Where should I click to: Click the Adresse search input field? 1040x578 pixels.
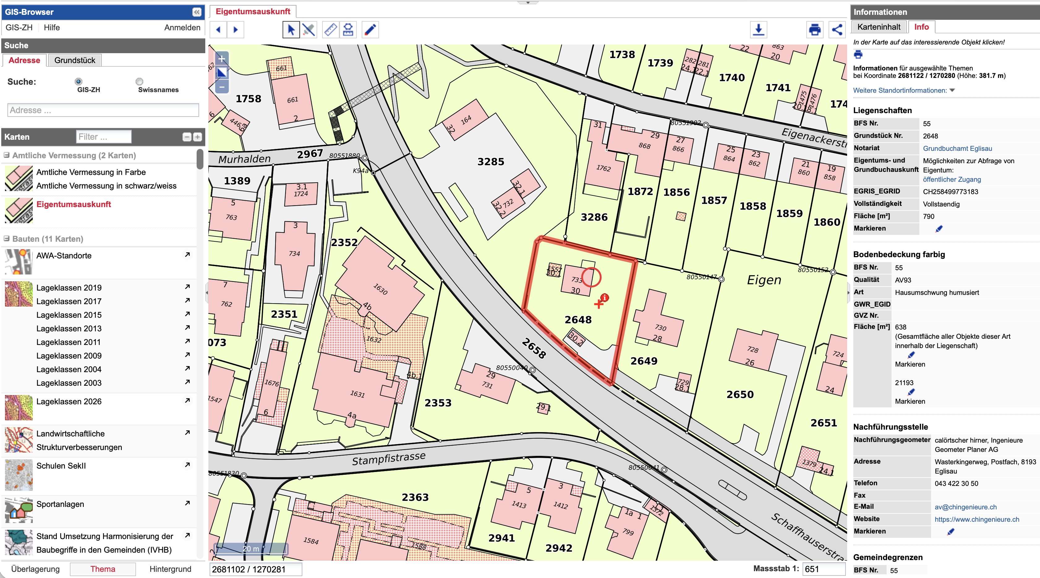103,110
